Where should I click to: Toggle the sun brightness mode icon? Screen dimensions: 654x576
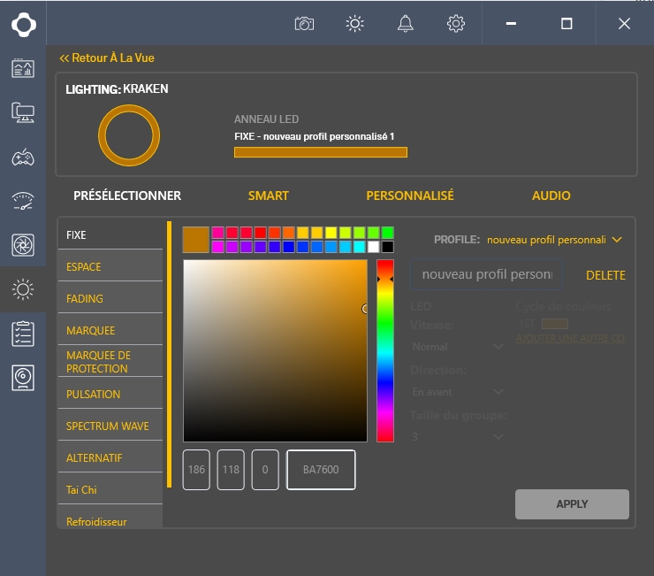(x=355, y=24)
